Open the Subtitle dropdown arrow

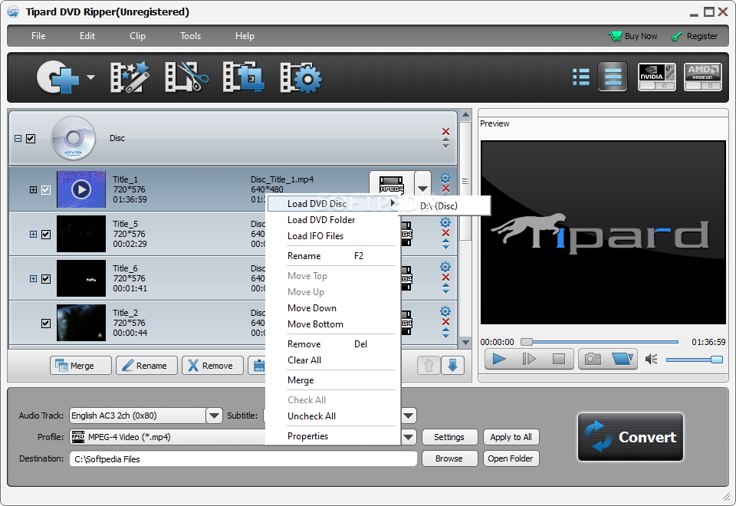pyautogui.click(x=408, y=416)
